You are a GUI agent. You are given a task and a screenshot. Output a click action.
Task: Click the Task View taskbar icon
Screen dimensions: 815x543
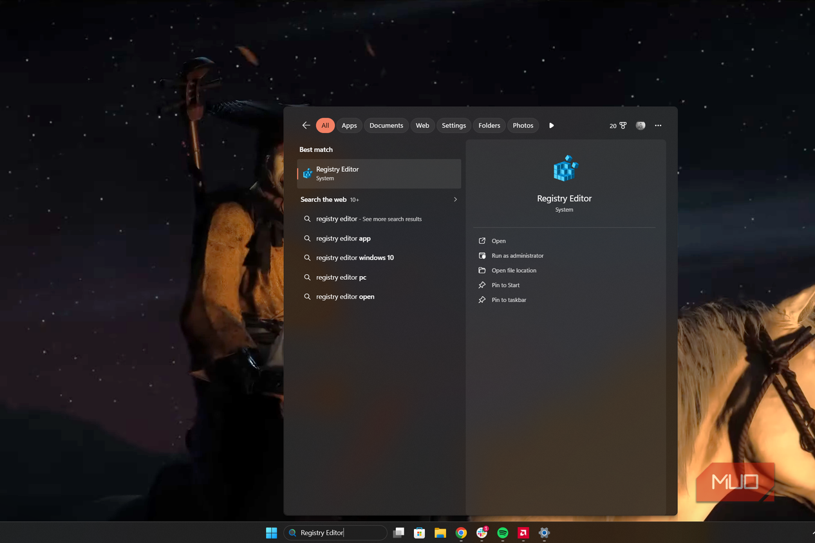tap(398, 533)
